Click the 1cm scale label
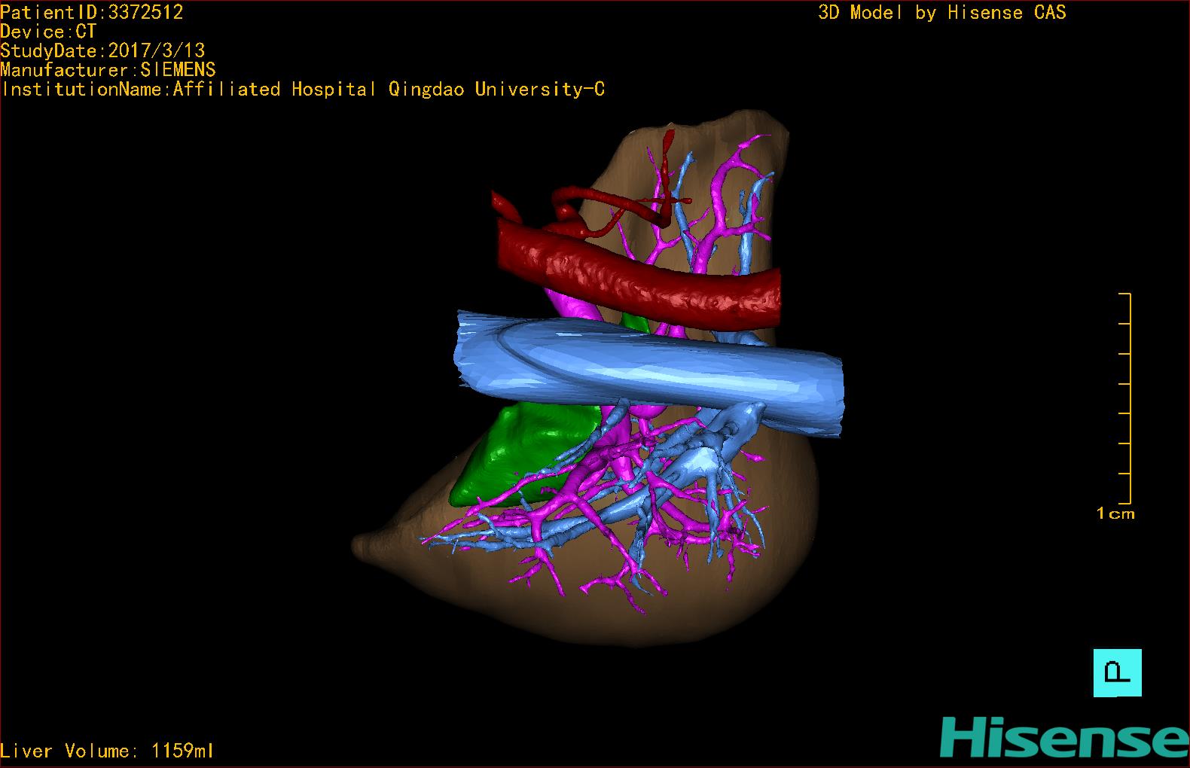This screenshot has height=768, width=1190. pyautogui.click(x=1115, y=514)
